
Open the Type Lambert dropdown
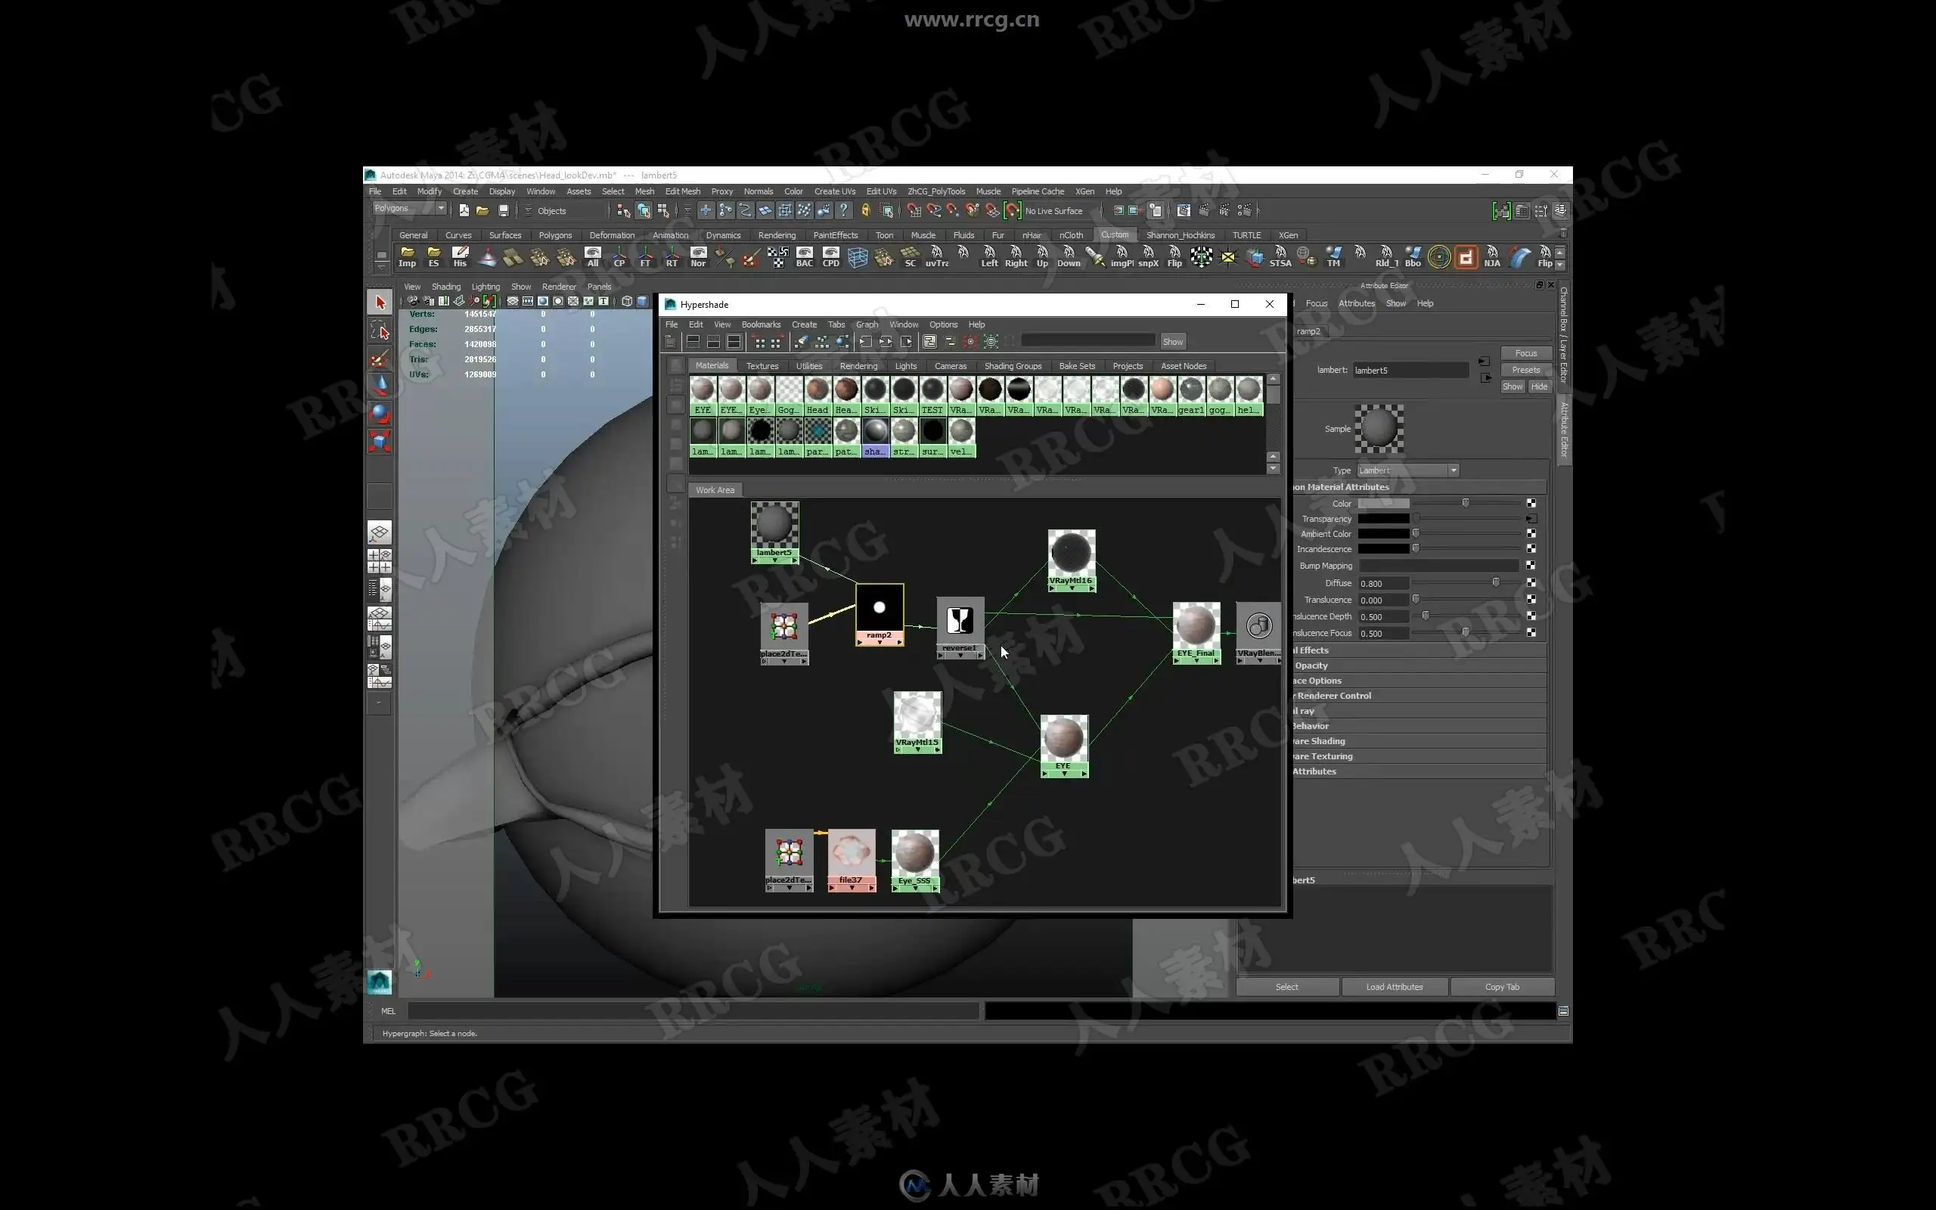coord(1408,470)
